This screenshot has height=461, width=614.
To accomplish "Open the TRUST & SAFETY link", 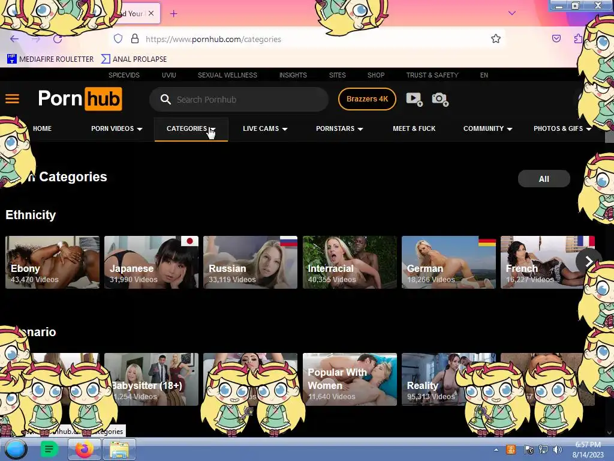I will click(432, 75).
